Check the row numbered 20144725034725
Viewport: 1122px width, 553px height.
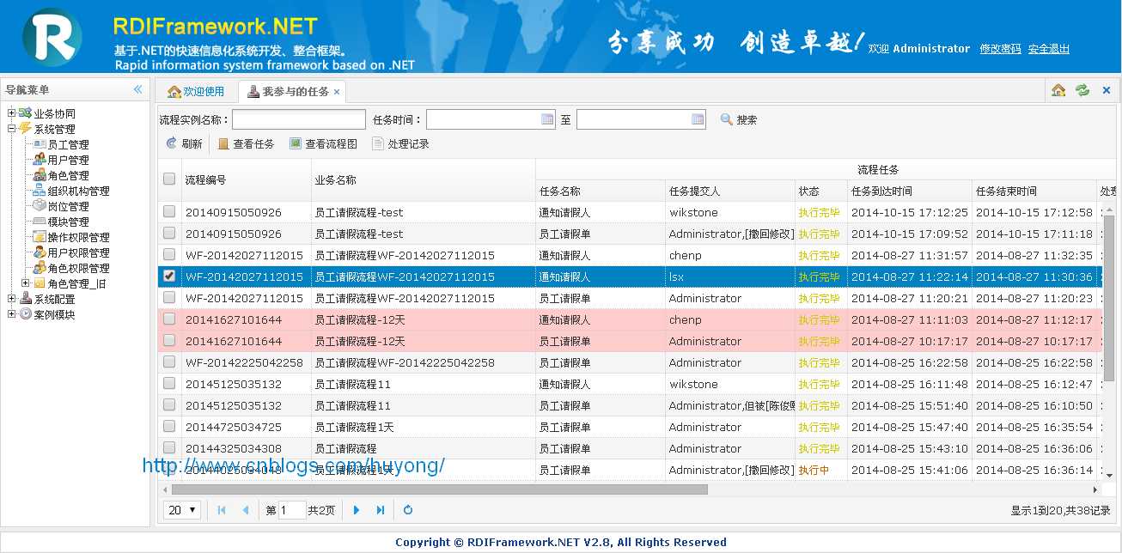(x=169, y=426)
